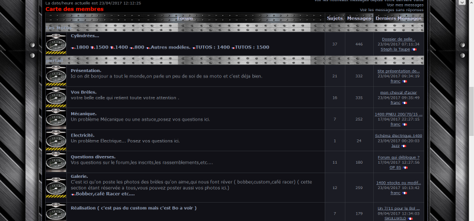This screenshot has height=221, width=474.
Task: Open last post Schéma électrique.1400
Action: [x=398, y=136]
